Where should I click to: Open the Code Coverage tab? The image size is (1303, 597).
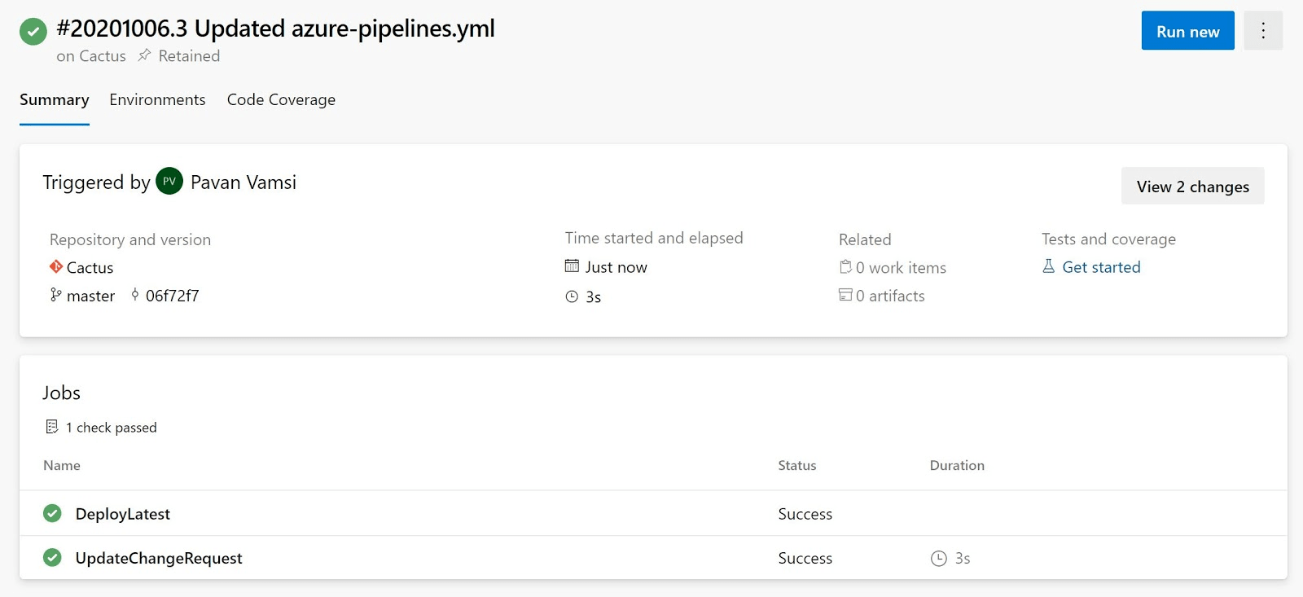(x=281, y=99)
